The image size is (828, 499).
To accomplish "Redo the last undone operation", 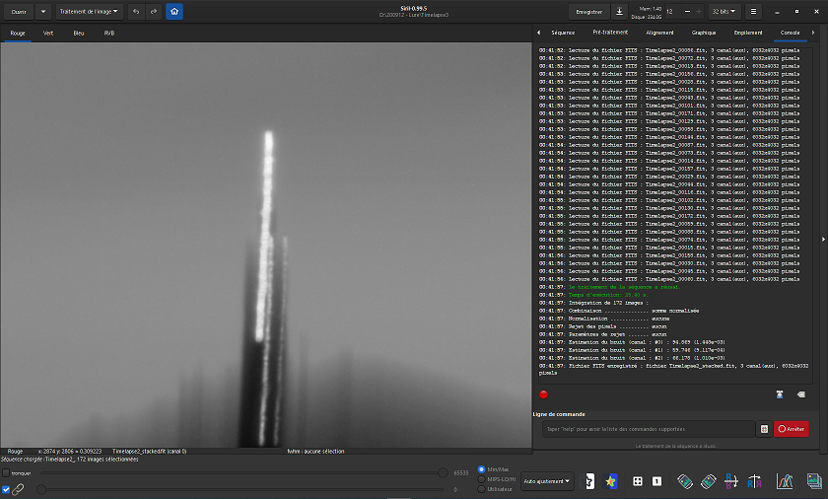I will pyautogui.click(x=154, y=11).
